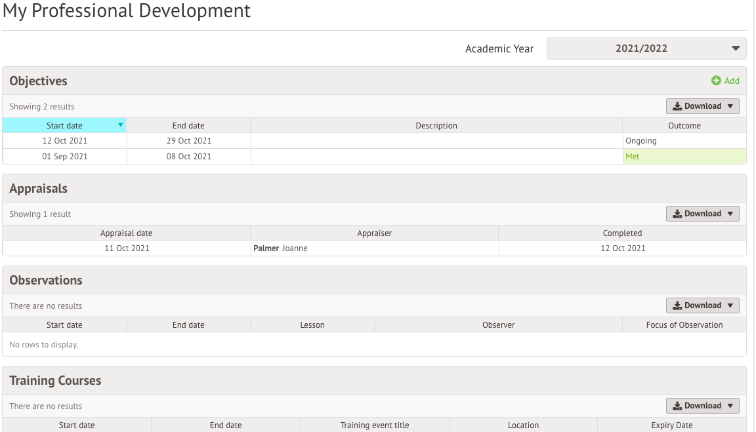This screenshot has width=756, height=432.
Task: Click the Objectives section heading
Action: point(39,81)
